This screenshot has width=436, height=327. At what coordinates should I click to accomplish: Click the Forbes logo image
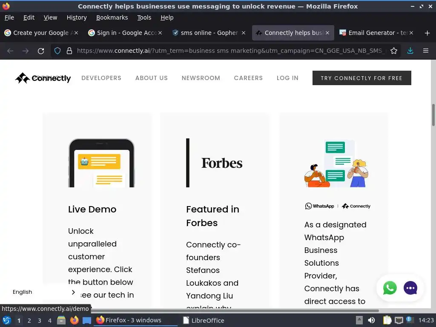(222, 163)
